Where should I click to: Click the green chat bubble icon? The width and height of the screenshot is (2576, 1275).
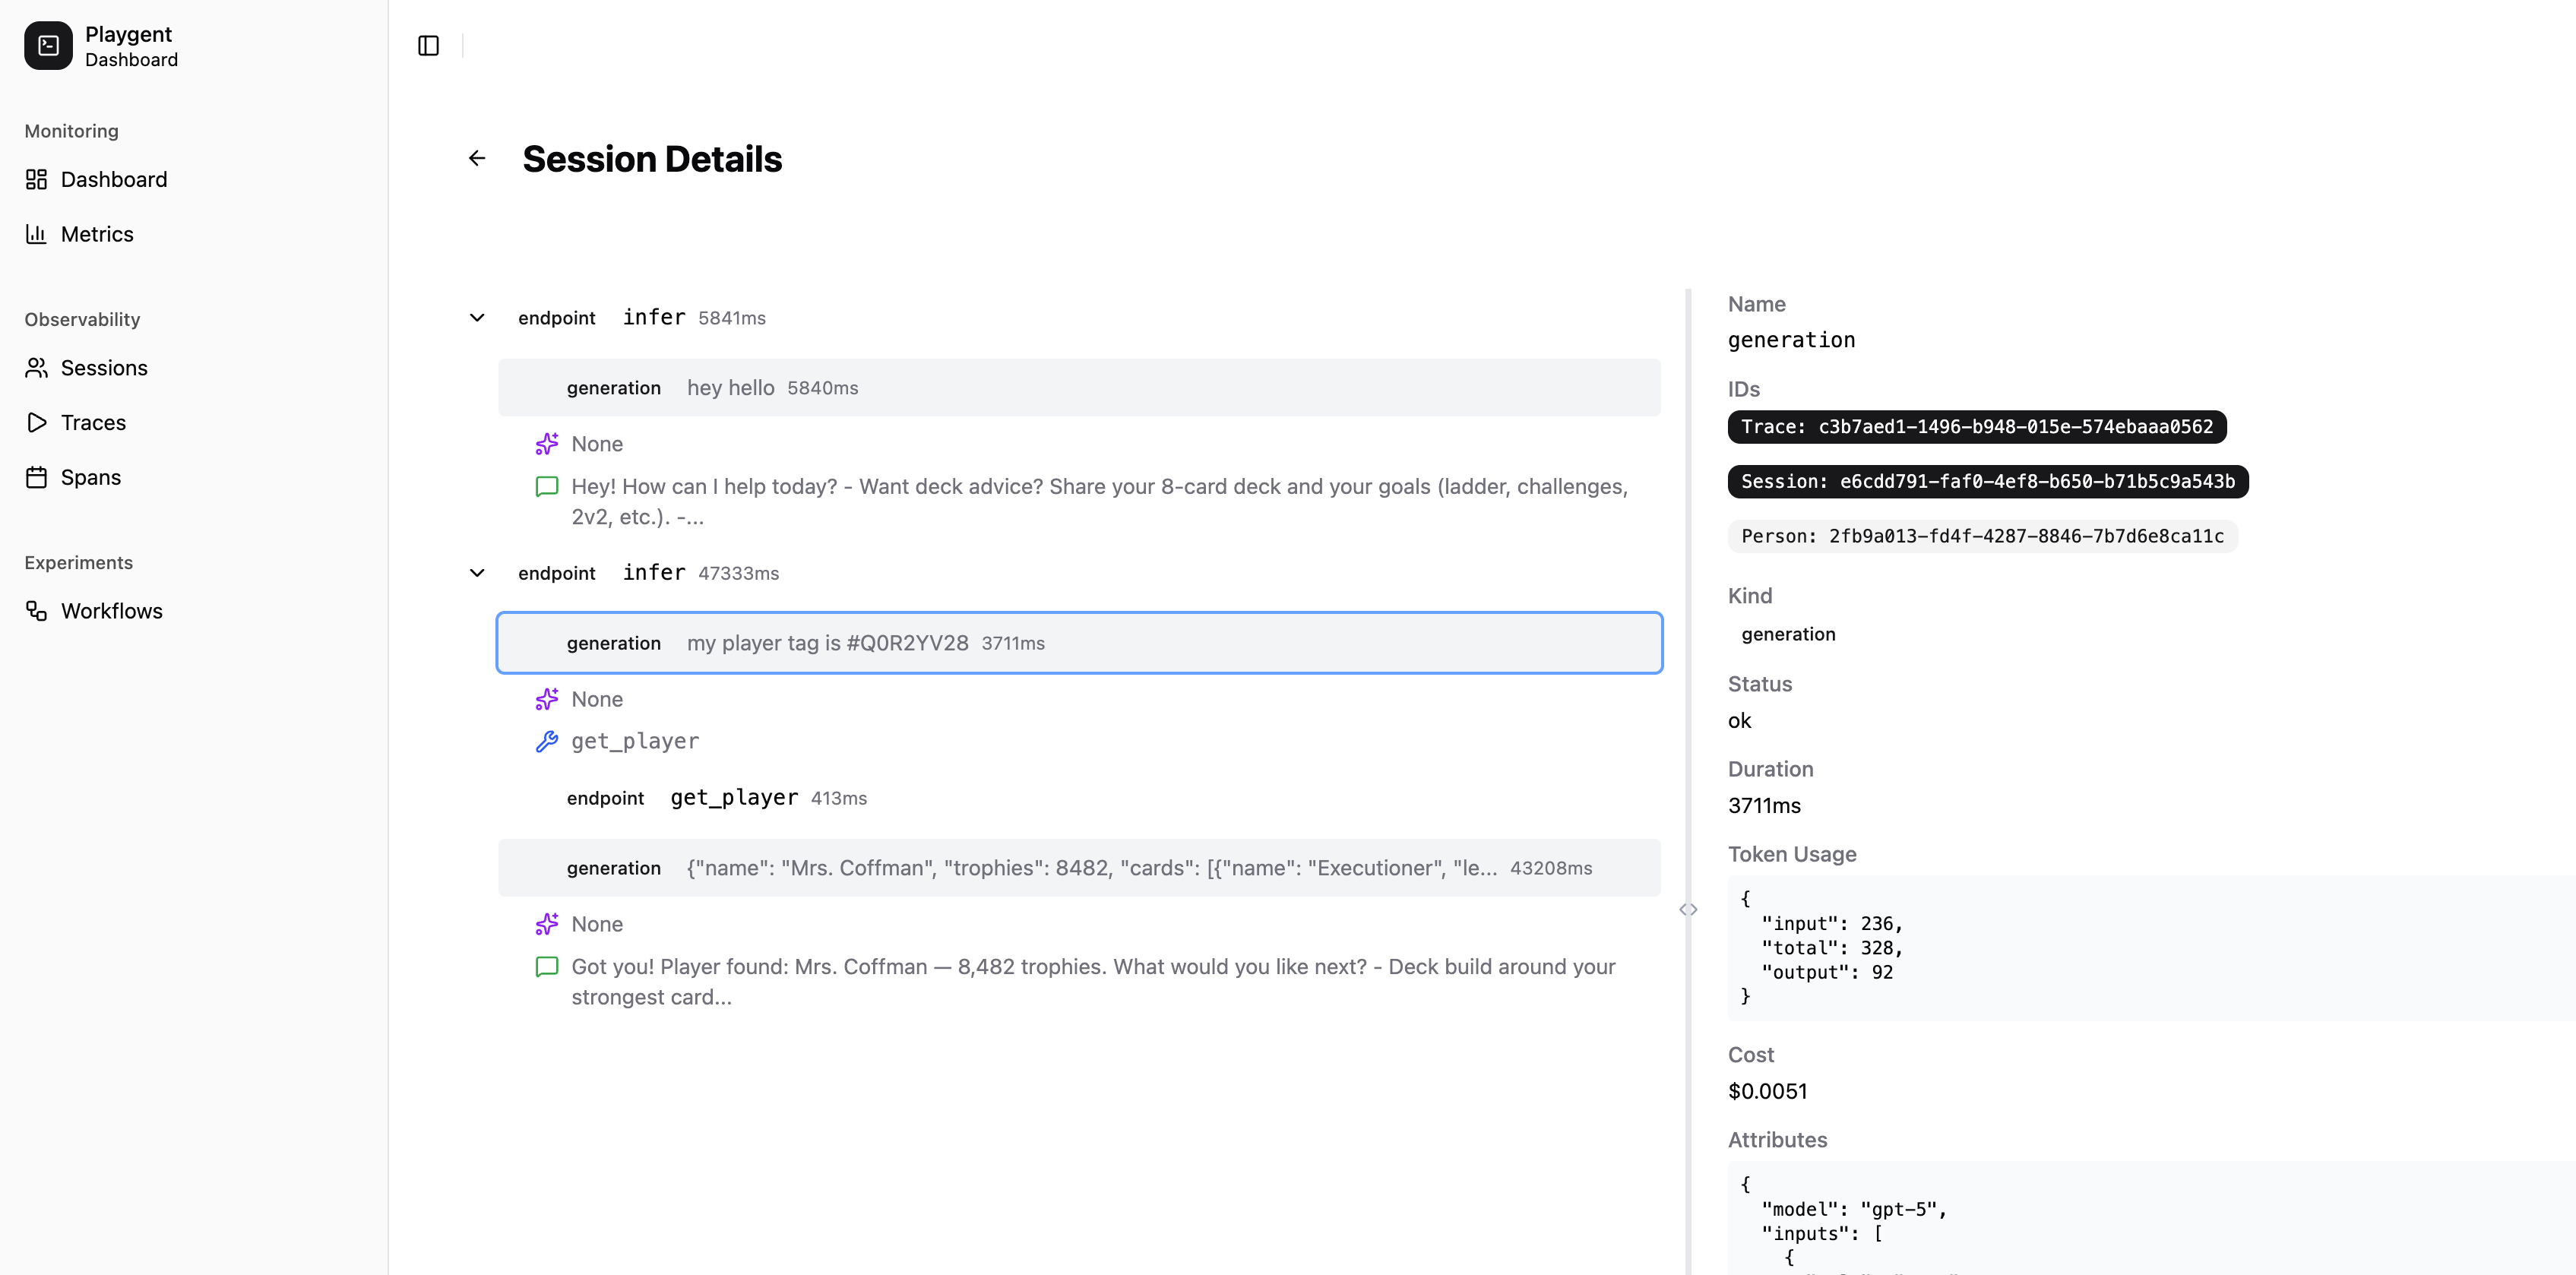click(547, 487)
